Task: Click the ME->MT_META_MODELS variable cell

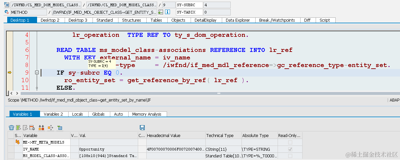Action: (46, 142)
